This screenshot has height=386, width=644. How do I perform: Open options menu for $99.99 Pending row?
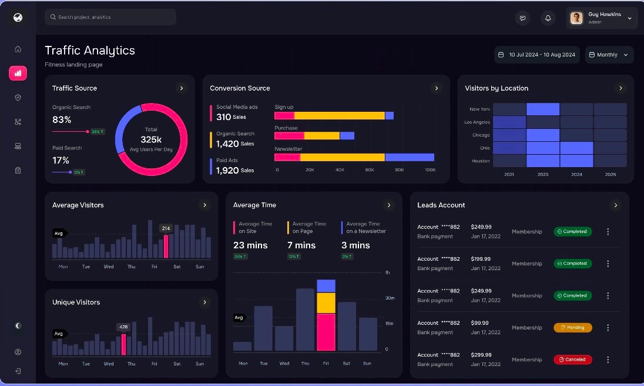[608, 328]
